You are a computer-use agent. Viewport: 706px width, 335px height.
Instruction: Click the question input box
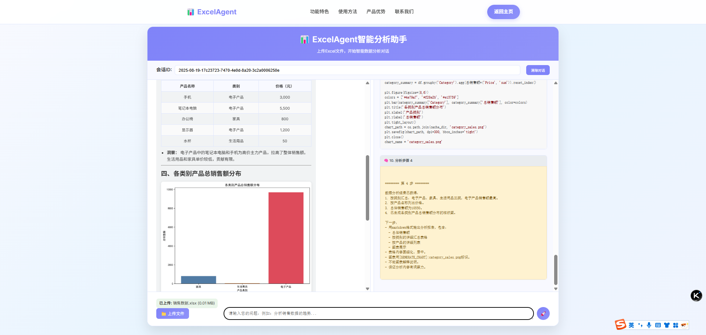378,314
